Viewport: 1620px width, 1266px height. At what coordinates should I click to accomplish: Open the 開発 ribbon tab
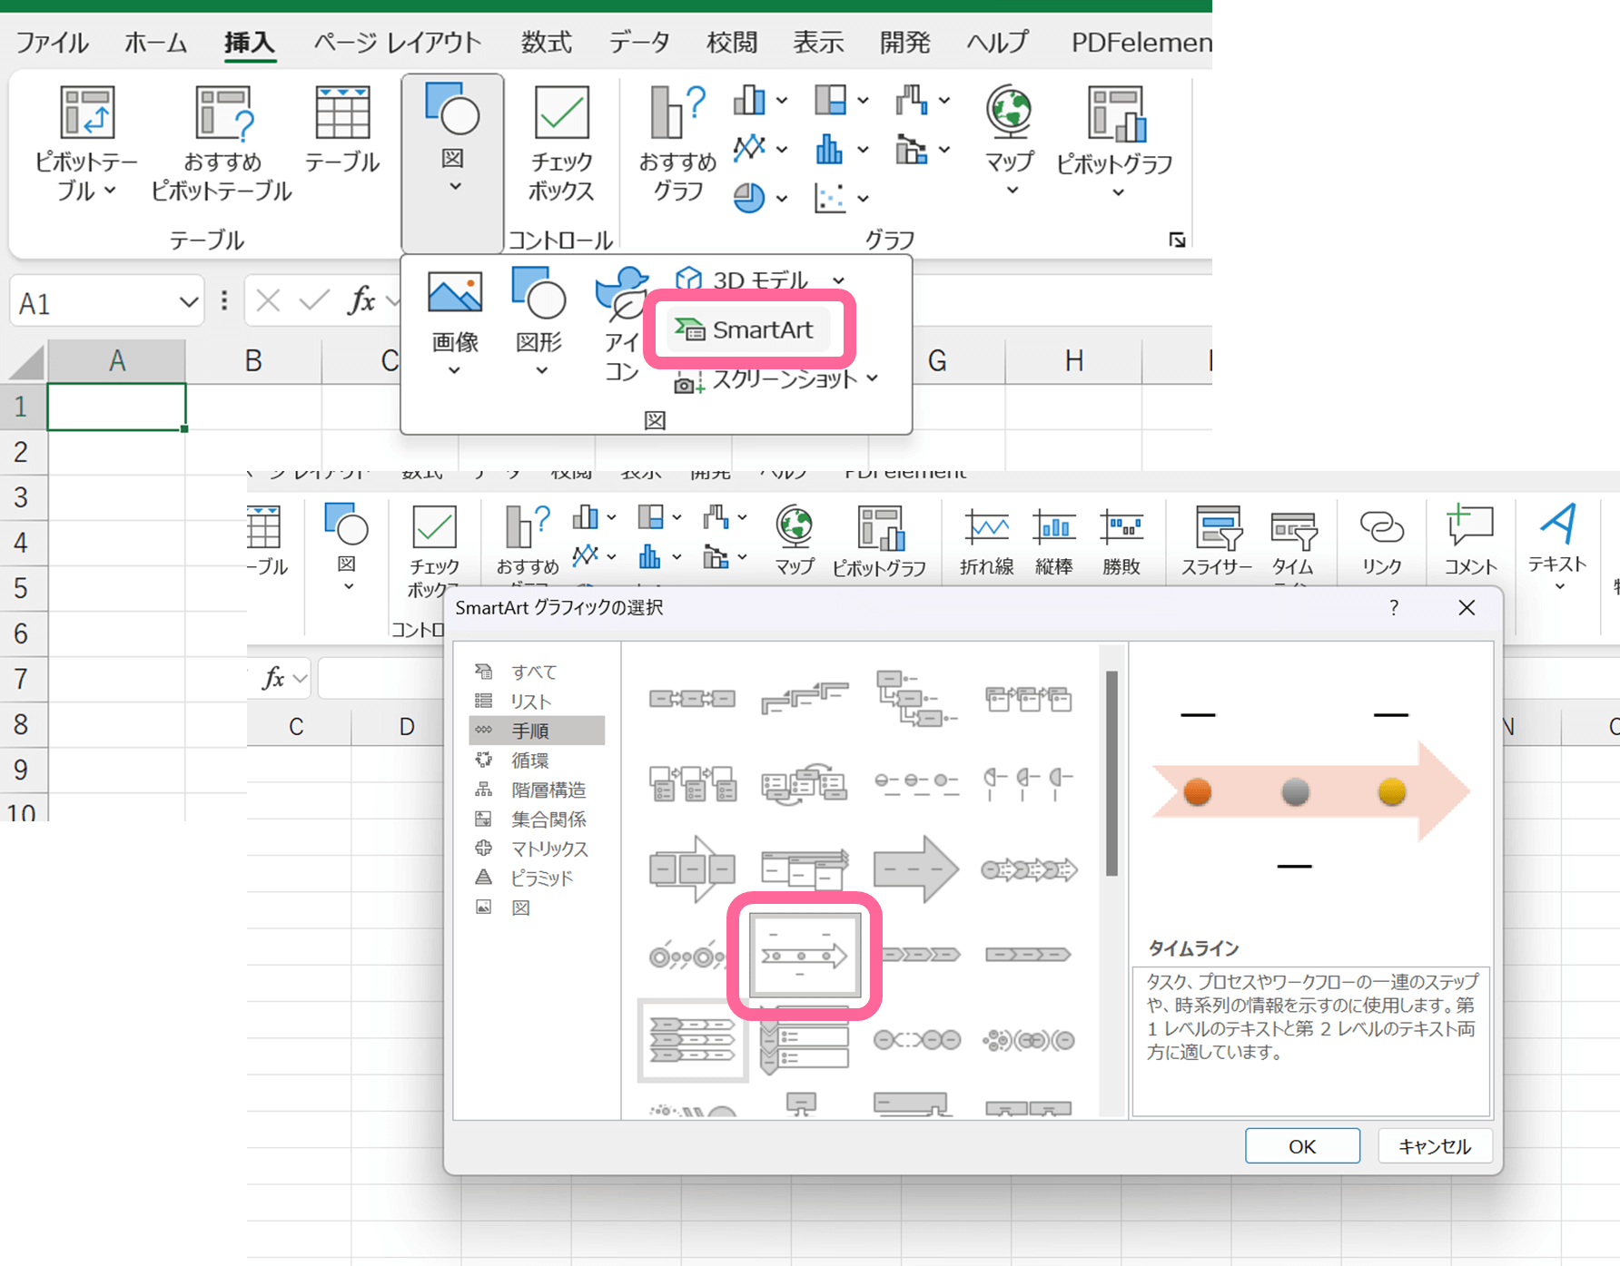tap(905, 42)
